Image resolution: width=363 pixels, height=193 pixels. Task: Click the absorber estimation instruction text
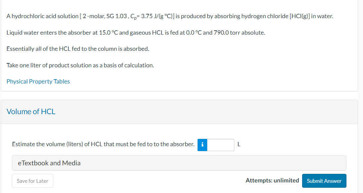(103, 144)
